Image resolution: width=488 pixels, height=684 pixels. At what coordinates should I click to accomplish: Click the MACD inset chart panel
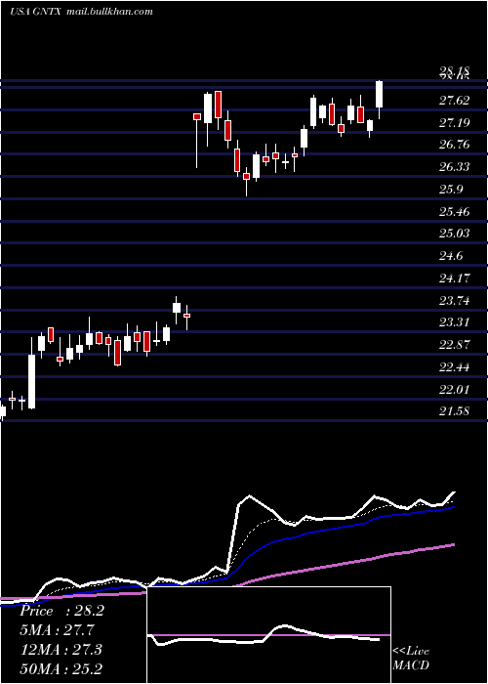click(269, 635)
